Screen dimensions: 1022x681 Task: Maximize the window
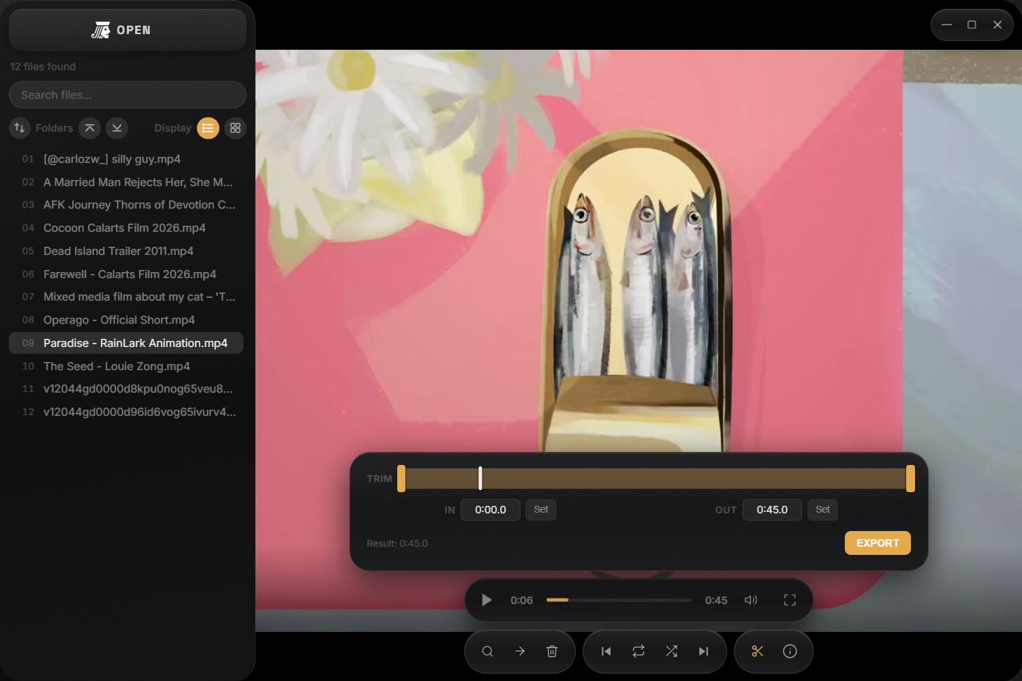(x=972, y=25)
